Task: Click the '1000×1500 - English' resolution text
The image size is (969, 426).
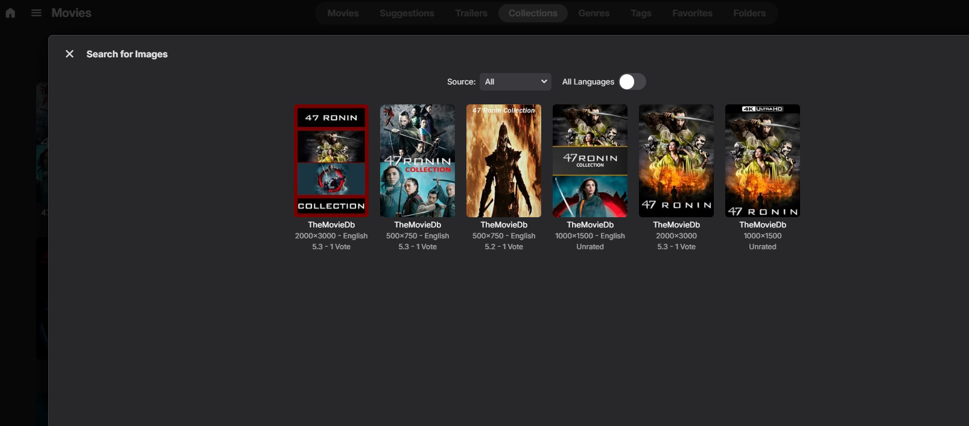Action: click(x=590, y=236)
